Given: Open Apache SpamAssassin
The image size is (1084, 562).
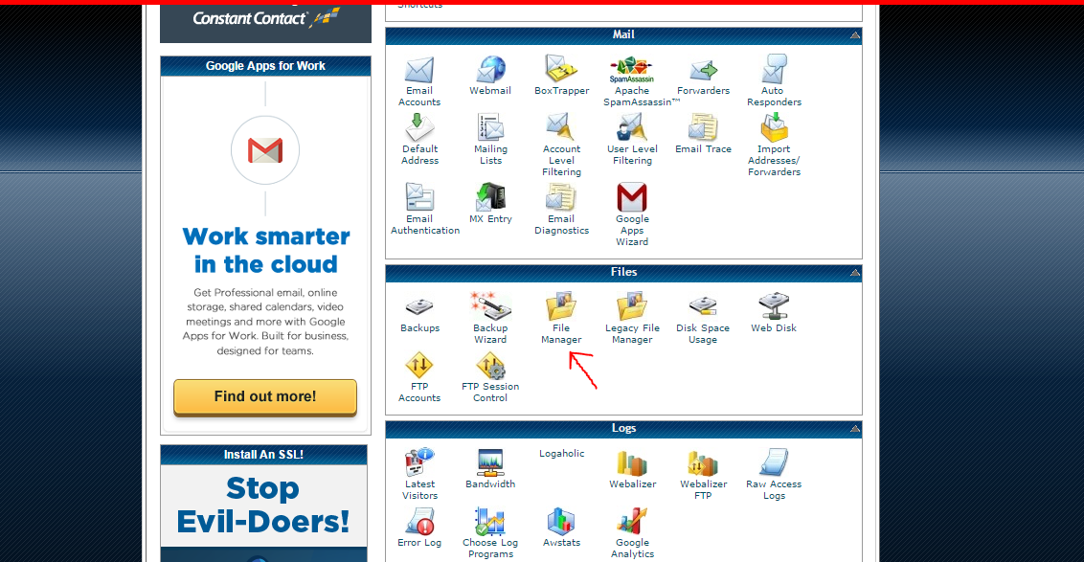Looking at the screenshot, I should [632, 81].
